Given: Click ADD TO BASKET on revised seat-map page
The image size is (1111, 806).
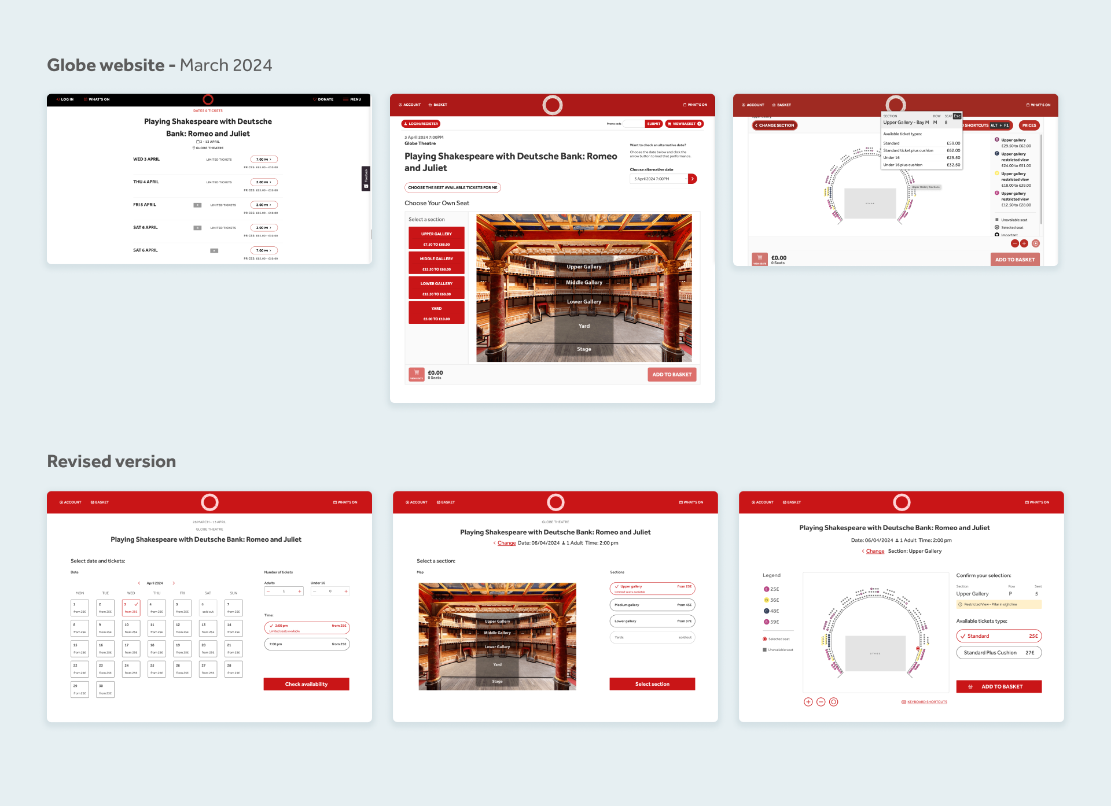Looking at the screenshot, I should pyautogui.click(x=999, y=686).
